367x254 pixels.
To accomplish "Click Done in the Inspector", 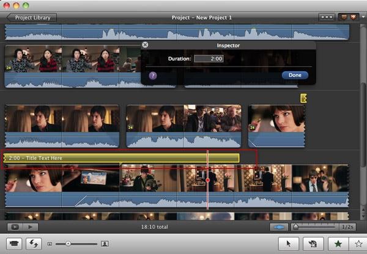I will [x=295, y=75].
